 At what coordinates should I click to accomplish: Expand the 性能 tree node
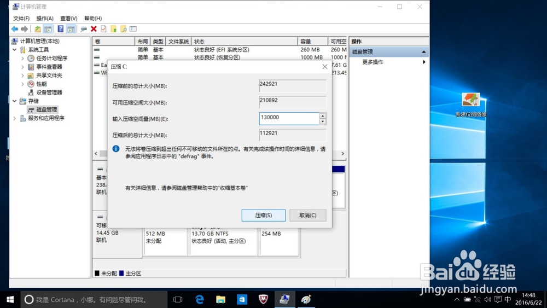coord(22,84)
